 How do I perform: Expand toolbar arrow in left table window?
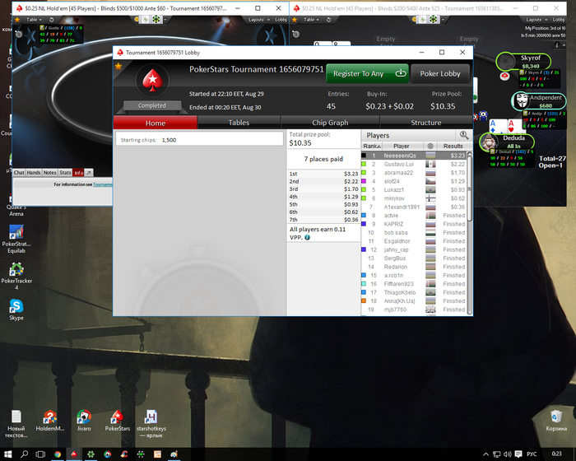[x=165, y=20]
